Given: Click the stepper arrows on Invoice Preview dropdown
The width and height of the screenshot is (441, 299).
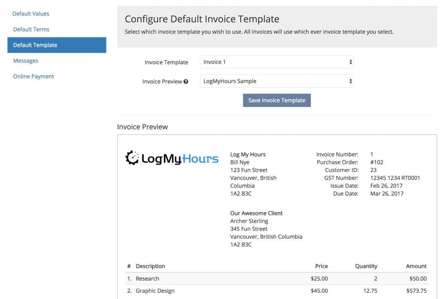Looking at the screenshot, I should coord(350,81).
